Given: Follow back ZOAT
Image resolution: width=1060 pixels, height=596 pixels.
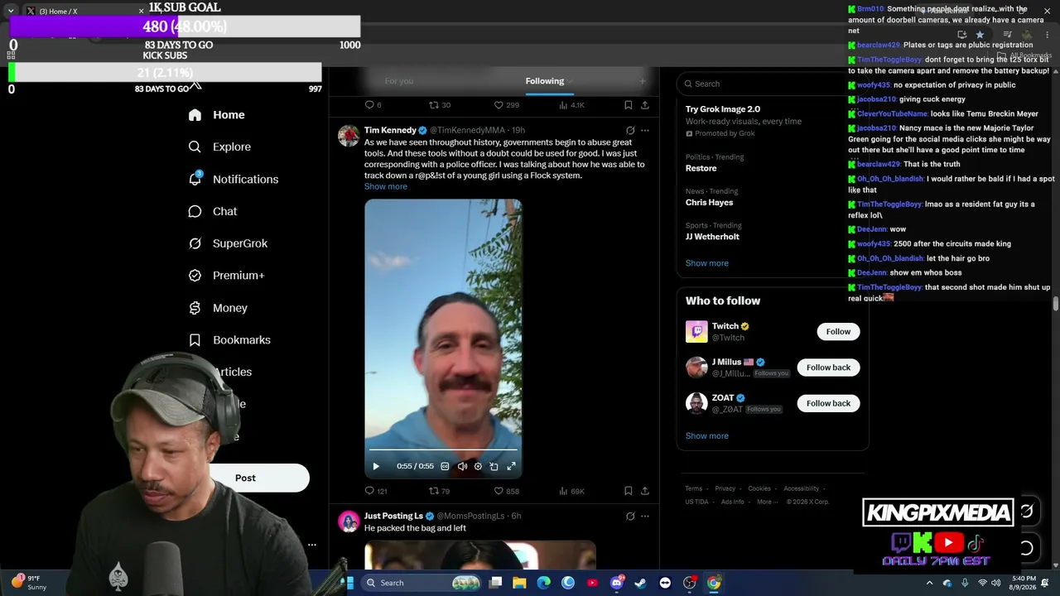Looking at the screenshot, I should [x=828, y=403].
